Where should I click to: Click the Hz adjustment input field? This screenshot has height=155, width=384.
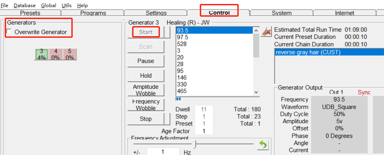coord(163,152)
